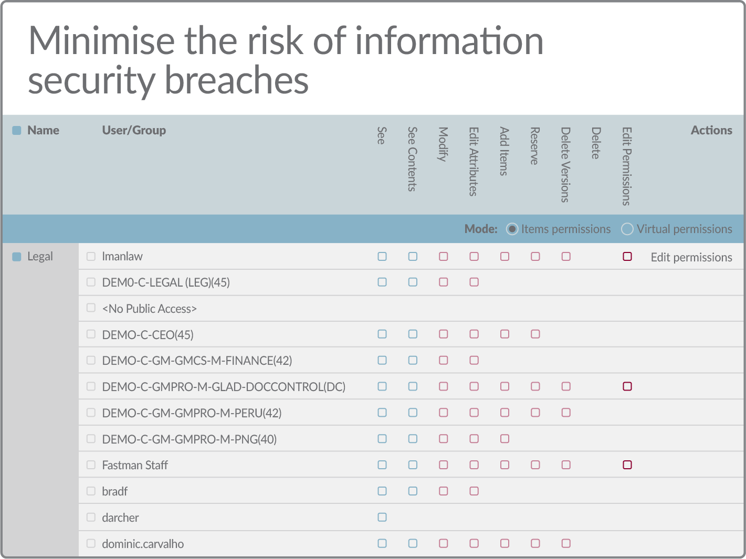Toggle Edit Permissions box for Fastman Staff

(x=627, y=465)
